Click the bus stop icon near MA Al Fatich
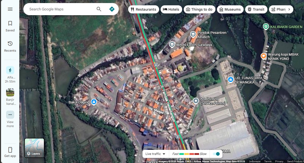 (x=156, y=65)
